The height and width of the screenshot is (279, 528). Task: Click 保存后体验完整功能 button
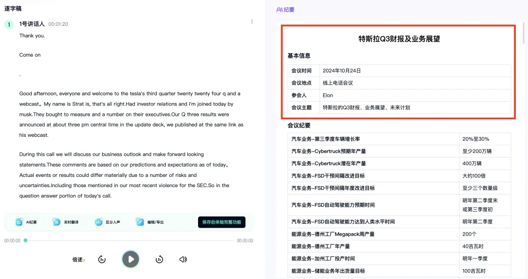221,222
